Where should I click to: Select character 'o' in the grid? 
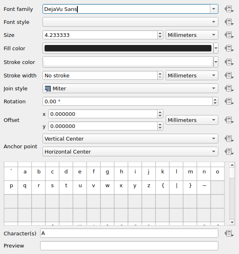click(218, 173)
